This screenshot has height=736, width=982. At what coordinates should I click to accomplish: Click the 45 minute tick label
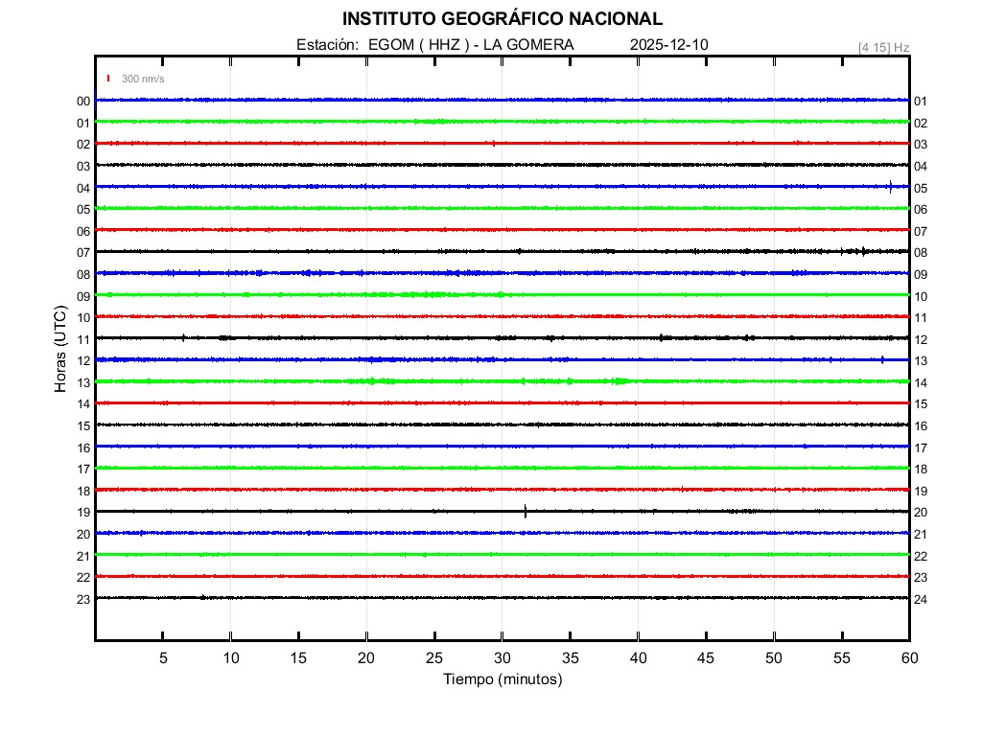click(x=706, y=658)
